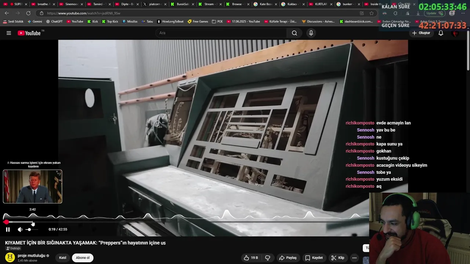Viewport: 470px width, 264px height.
Task: Click the Katıl join button
Action: (63, 258)
